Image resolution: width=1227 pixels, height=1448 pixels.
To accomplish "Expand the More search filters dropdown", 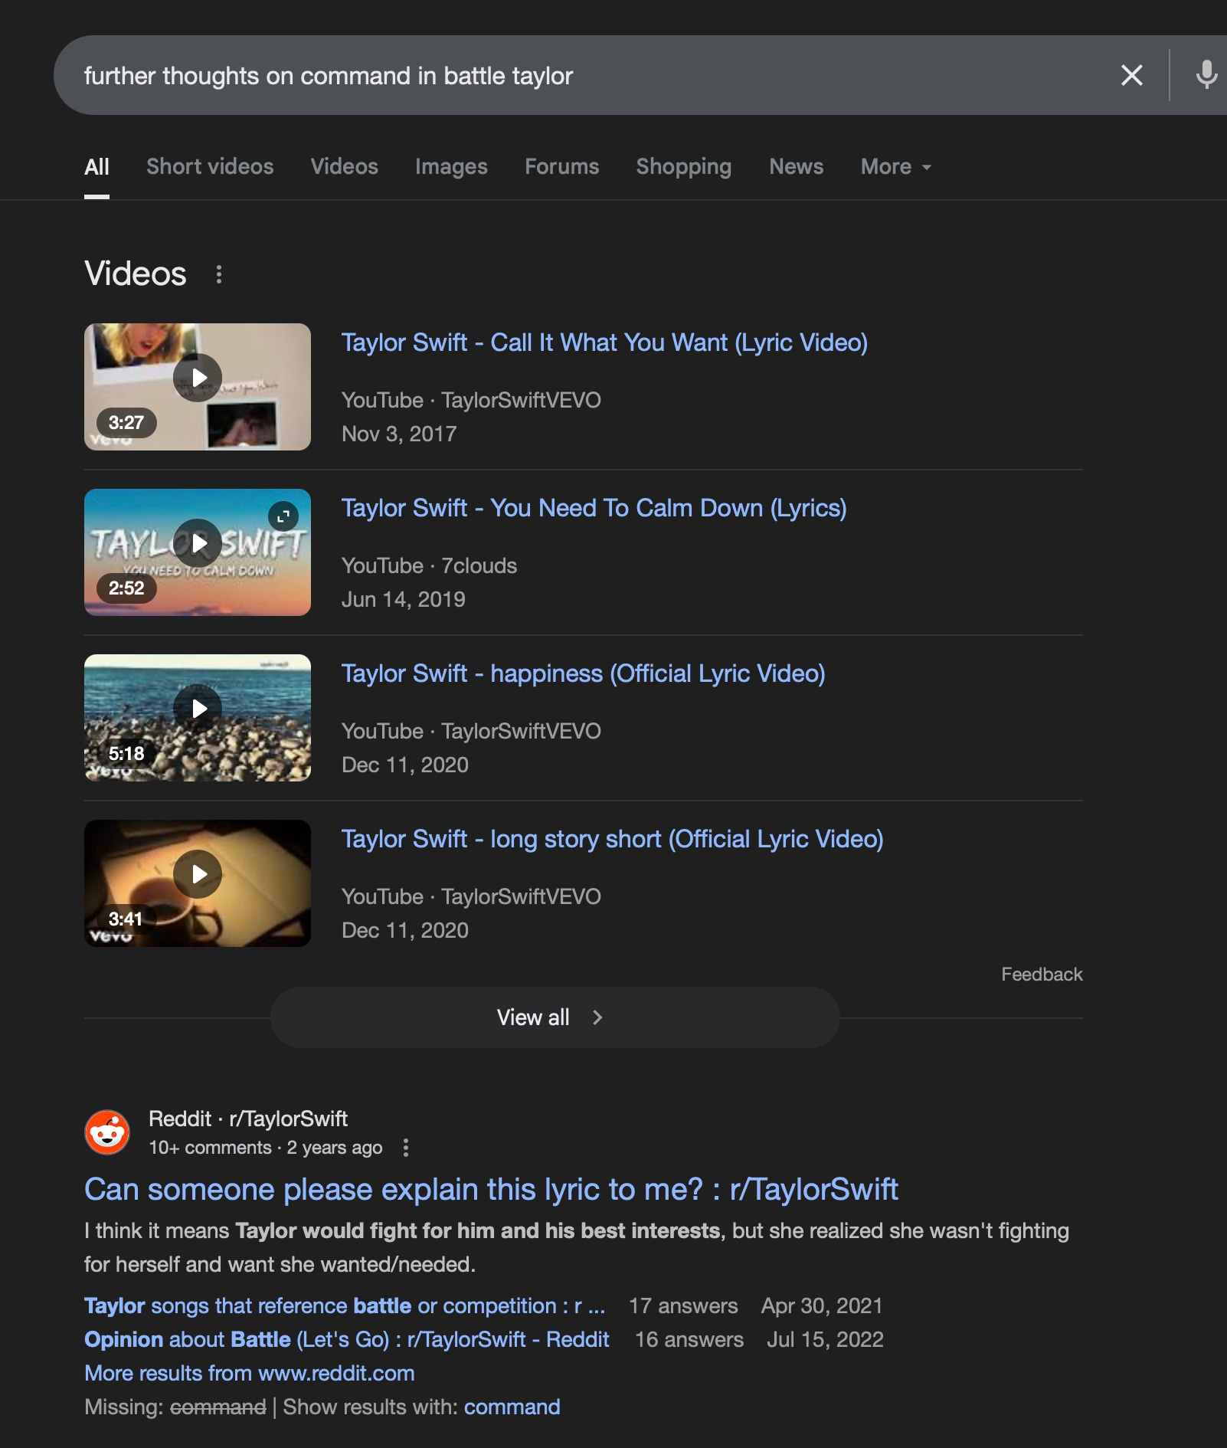I will 895,167.
